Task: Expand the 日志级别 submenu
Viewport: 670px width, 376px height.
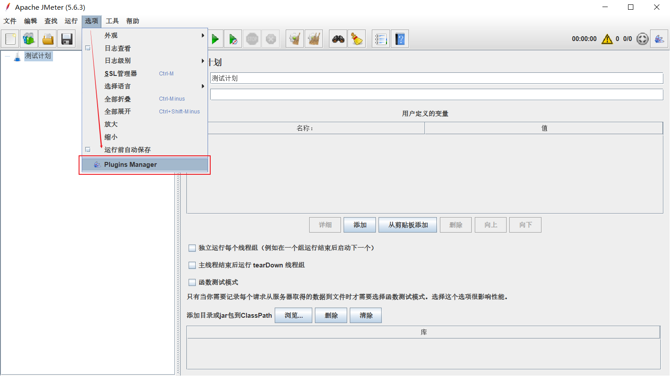Action: click(145, 61)
